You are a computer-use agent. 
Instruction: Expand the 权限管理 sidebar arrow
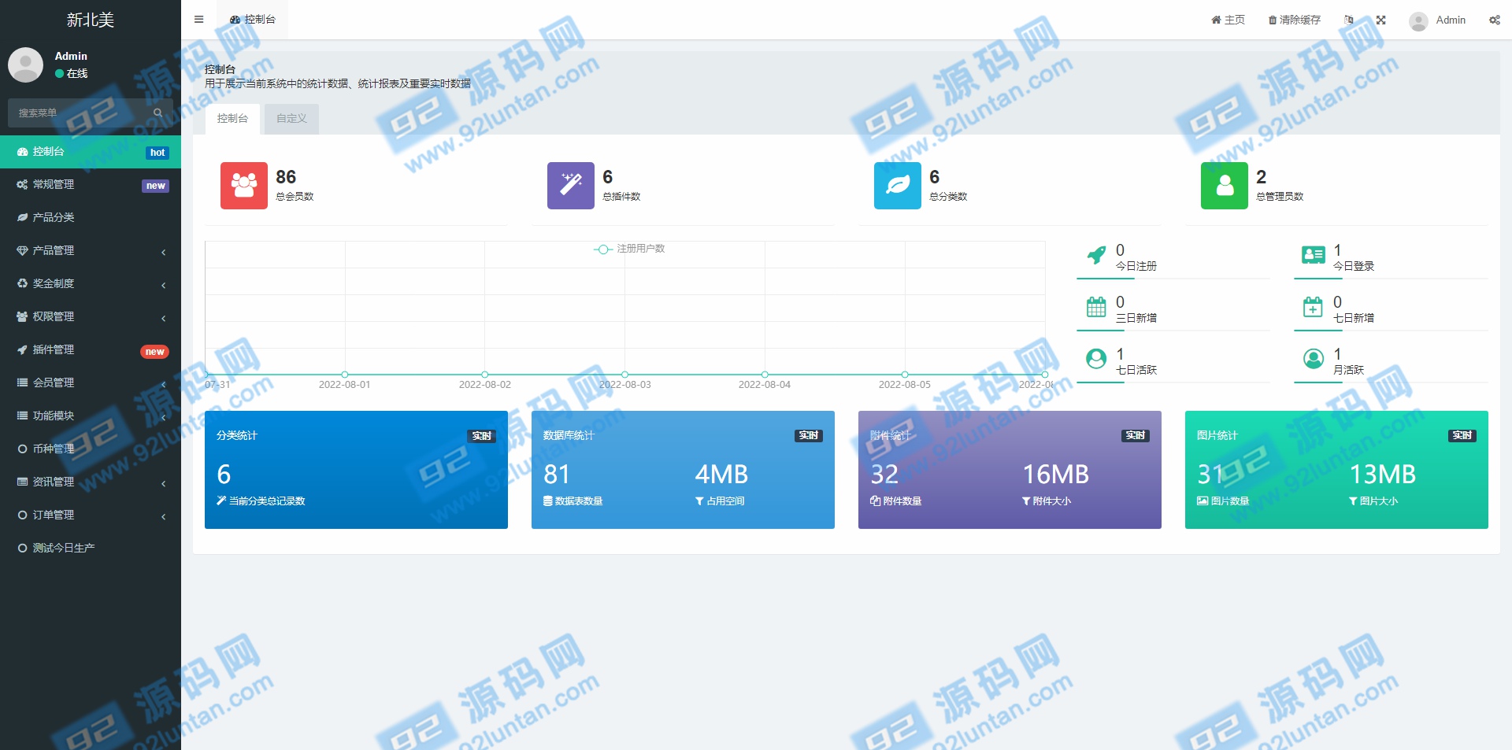(x=163, y=318)
